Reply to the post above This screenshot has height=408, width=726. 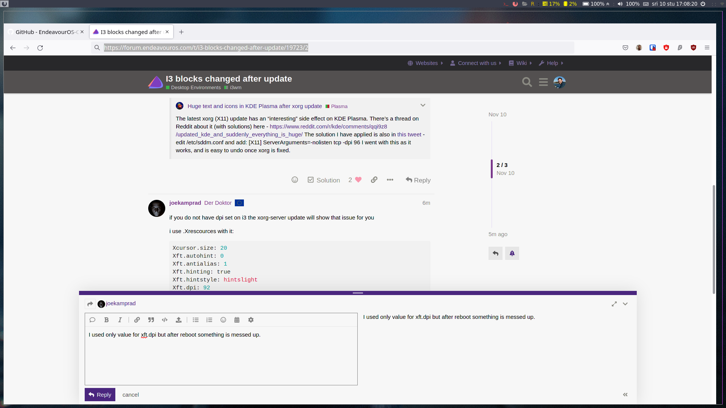418,180
